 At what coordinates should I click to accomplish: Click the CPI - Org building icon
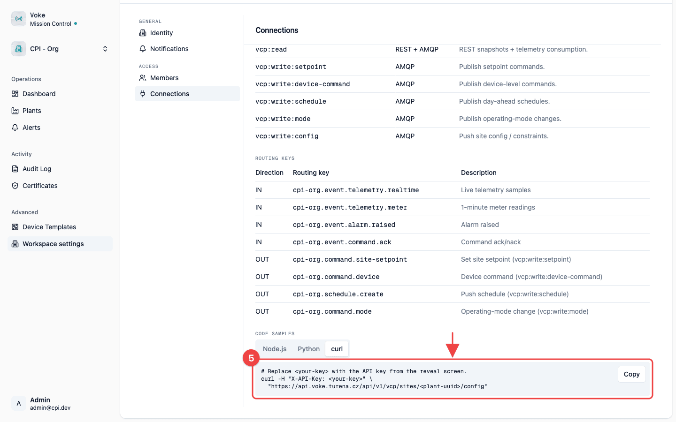(19, 49)
